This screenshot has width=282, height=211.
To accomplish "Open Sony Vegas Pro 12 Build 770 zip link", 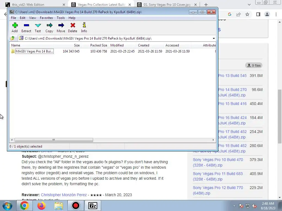I will point(218,190).
